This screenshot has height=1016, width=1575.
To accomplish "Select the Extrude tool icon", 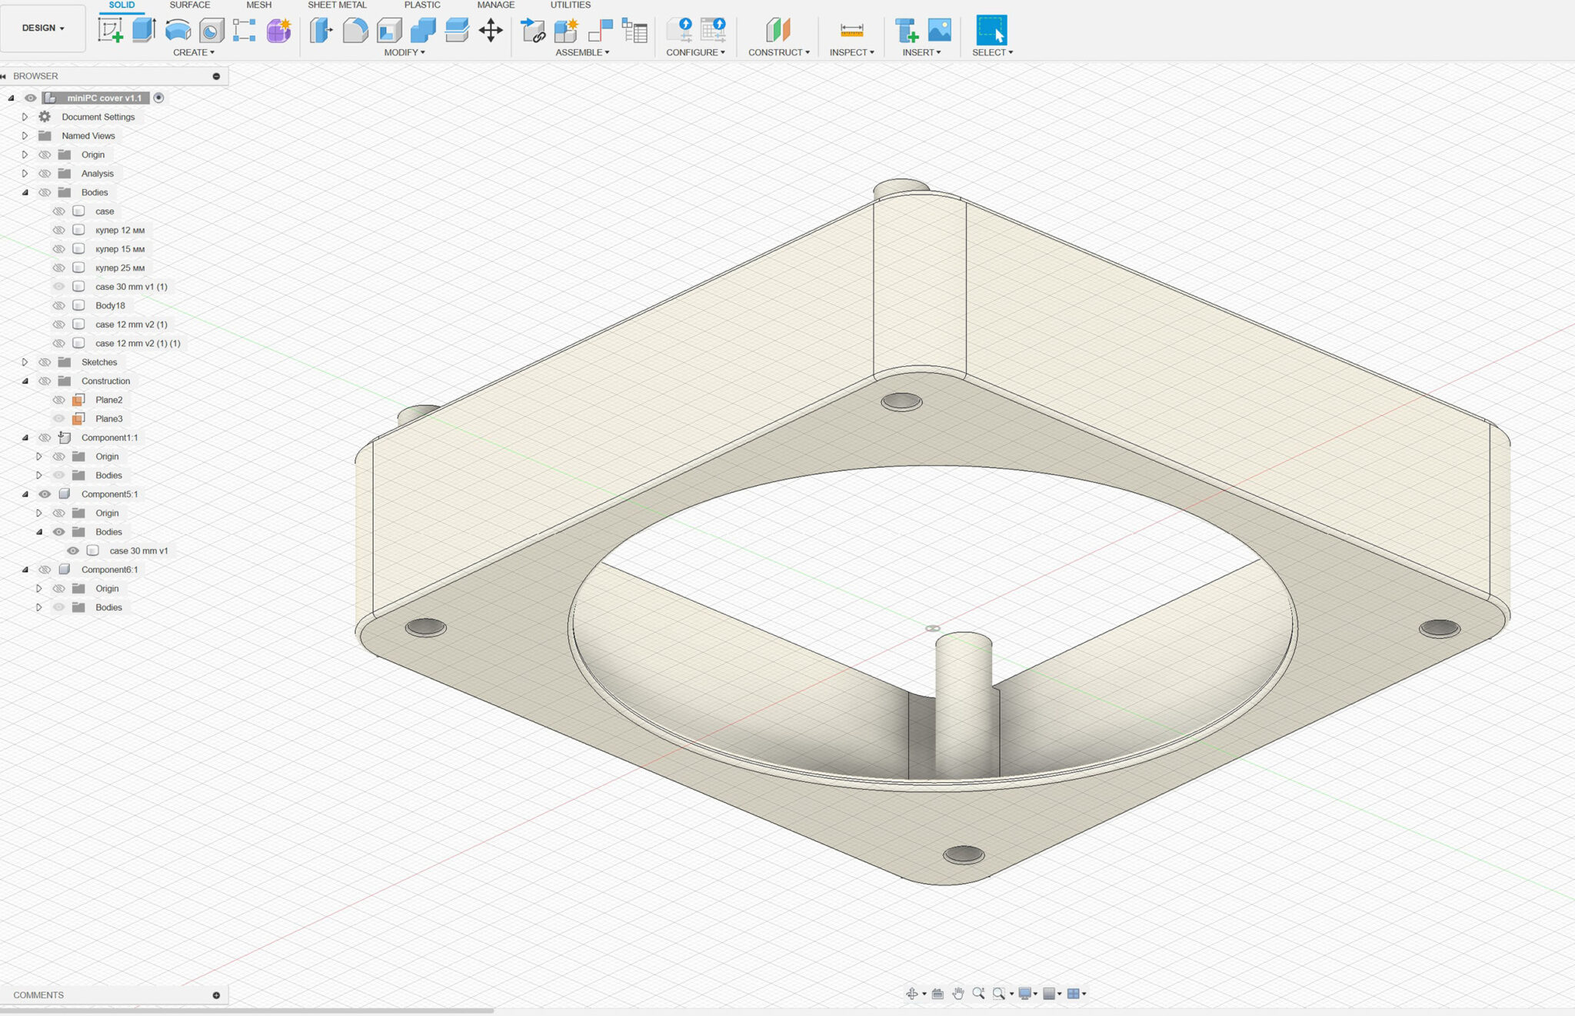I will 144,30.
